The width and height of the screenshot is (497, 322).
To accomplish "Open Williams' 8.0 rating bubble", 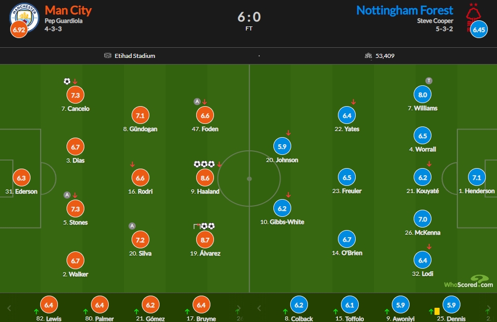I will (422, 94).
